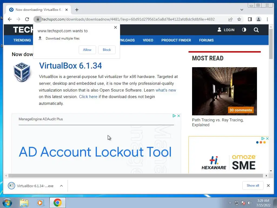Click the share page icon

(x=230, y=19)
